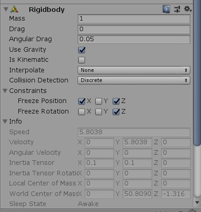201x212 pixels.
Task: Click the Sleep State Awake value
Action: point(88,204)
